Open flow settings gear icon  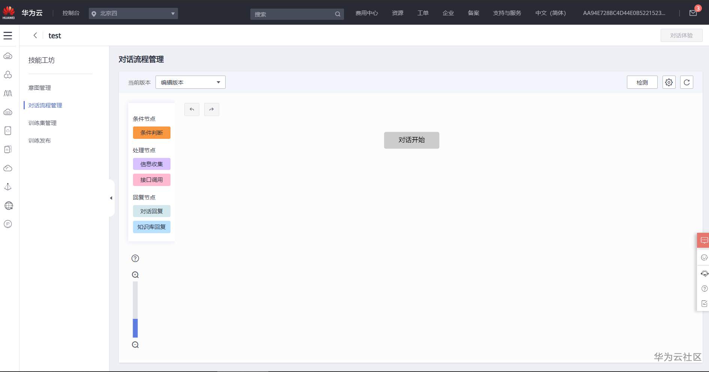669,82
